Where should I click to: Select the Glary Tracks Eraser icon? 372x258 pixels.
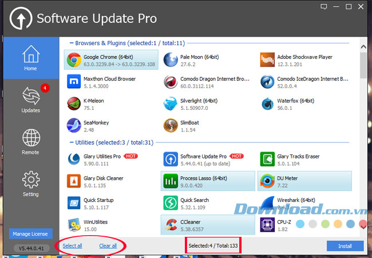[x=267, y=159]
